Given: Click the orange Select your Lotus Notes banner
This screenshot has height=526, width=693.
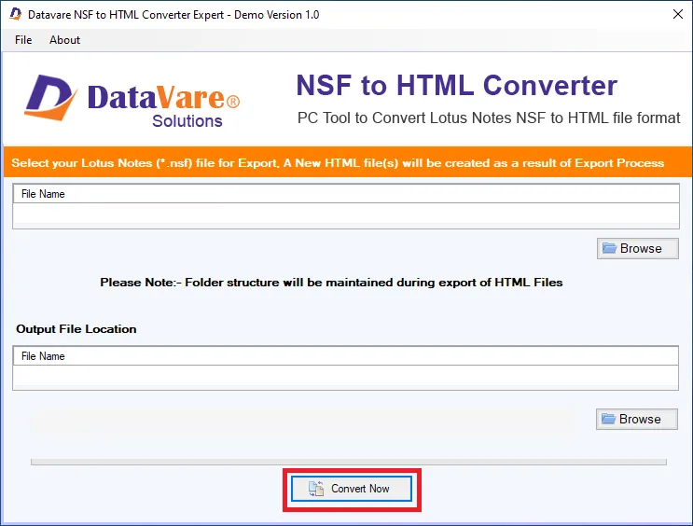Looking at the screenshot, I should click(347, 162).
